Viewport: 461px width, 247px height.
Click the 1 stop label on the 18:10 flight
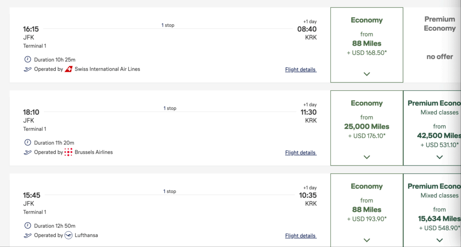(170, 108)
